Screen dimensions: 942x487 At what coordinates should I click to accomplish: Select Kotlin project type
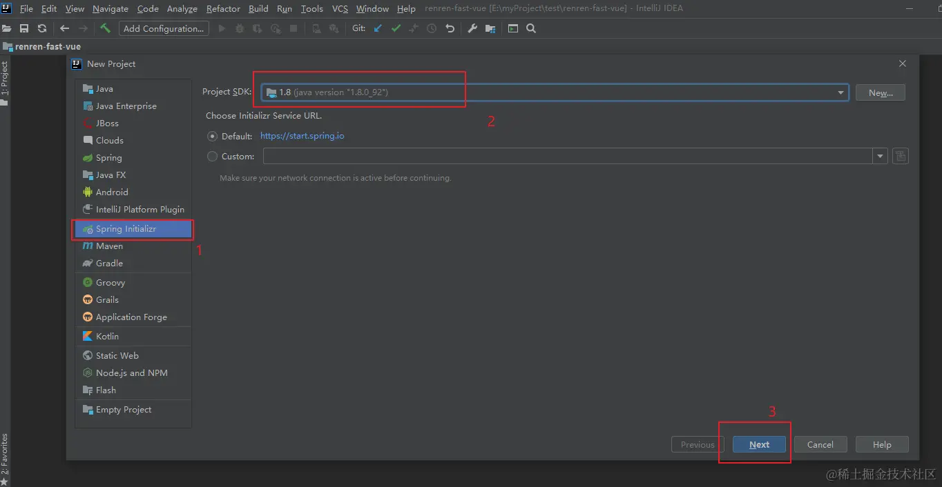tap(133, 336)
